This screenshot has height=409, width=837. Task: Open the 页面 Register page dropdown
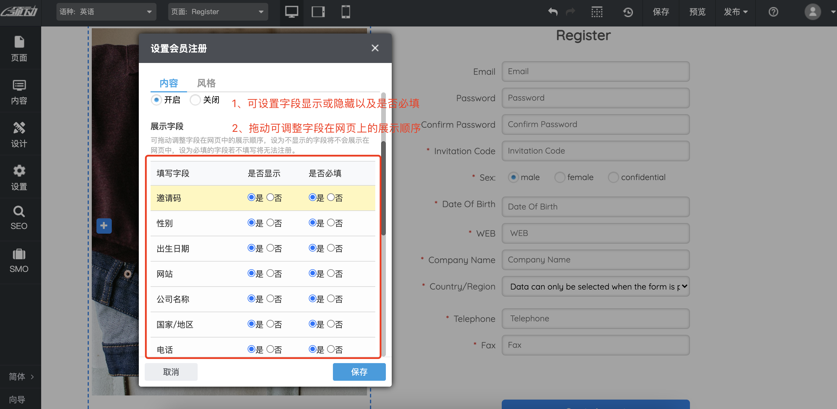[218, 12]
